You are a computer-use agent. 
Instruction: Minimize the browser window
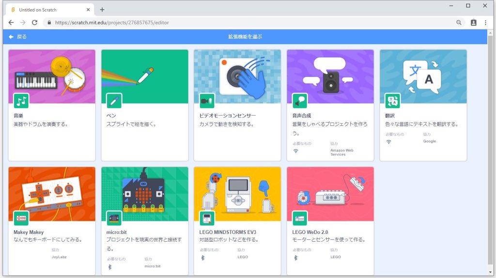point(451,6)
